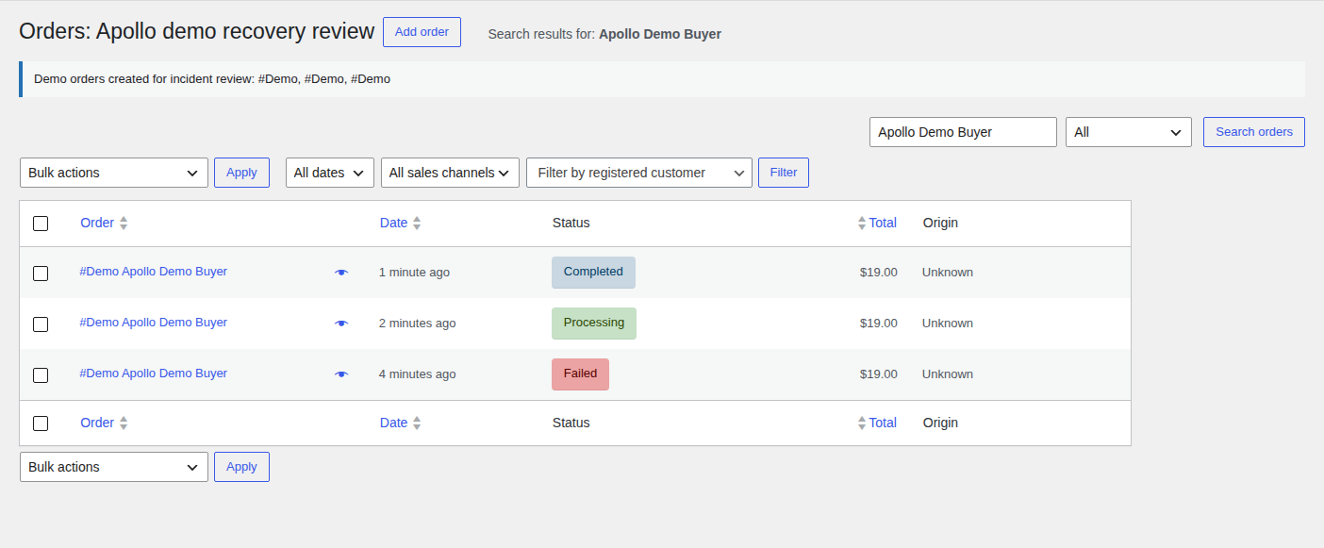1324x548 pixels.
Task: Click the 'Search results for' subtitle text
Action: [x=604, y=34]
